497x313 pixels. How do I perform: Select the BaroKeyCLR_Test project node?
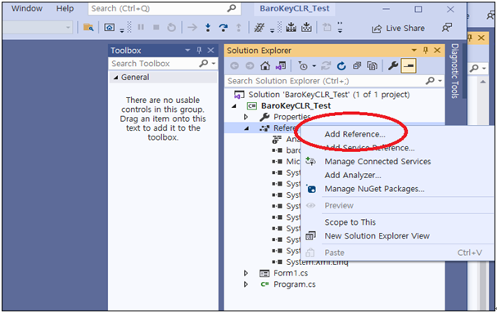296,105
